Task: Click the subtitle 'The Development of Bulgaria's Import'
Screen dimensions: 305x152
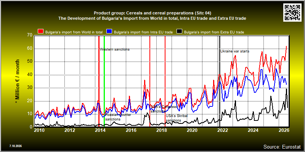Action: coord(152,19)
